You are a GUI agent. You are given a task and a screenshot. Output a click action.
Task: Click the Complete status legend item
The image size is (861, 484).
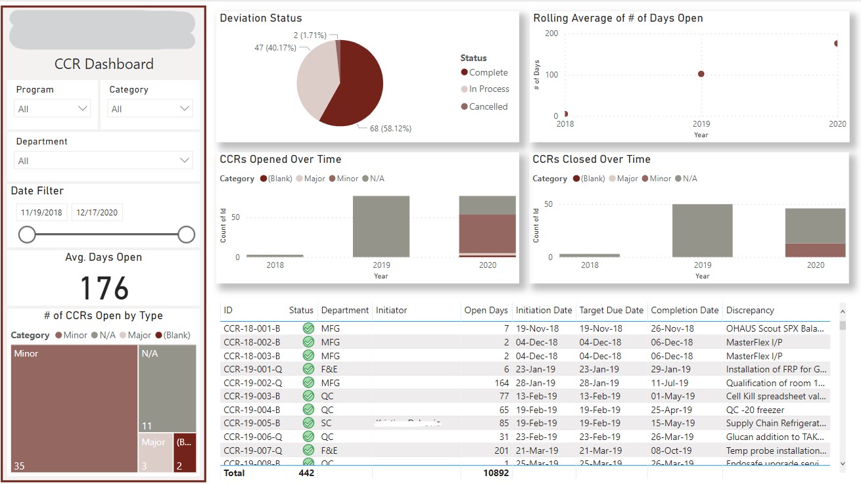[x=484, y=72]
